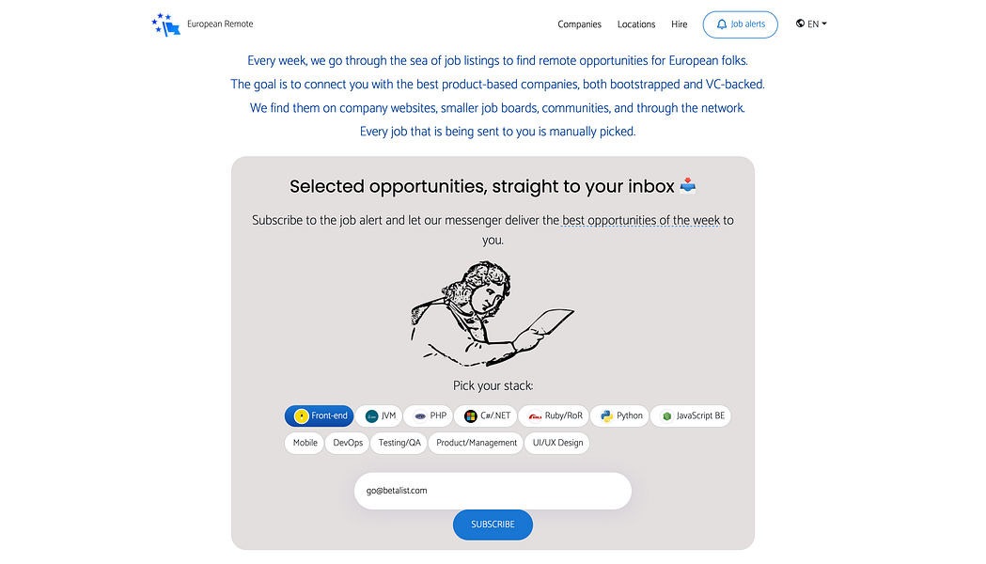The width and height of the screenshot is (986, 564).
Task: Click the reading messenger illustration
Action: (492, 313)
